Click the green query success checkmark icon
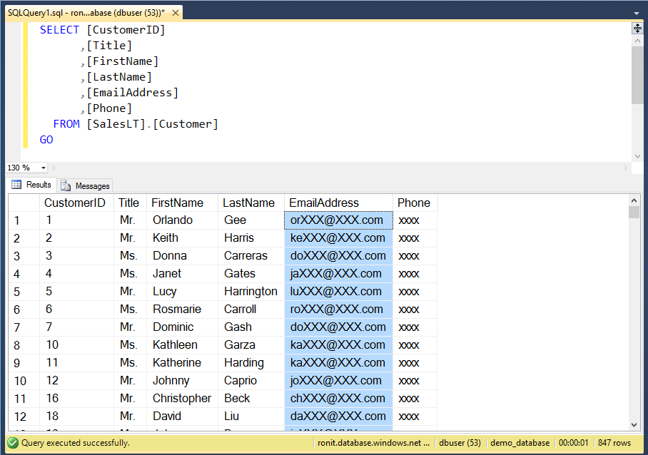Image resolution: width=648 pixels, height=455 pixels. click(13, 443)
